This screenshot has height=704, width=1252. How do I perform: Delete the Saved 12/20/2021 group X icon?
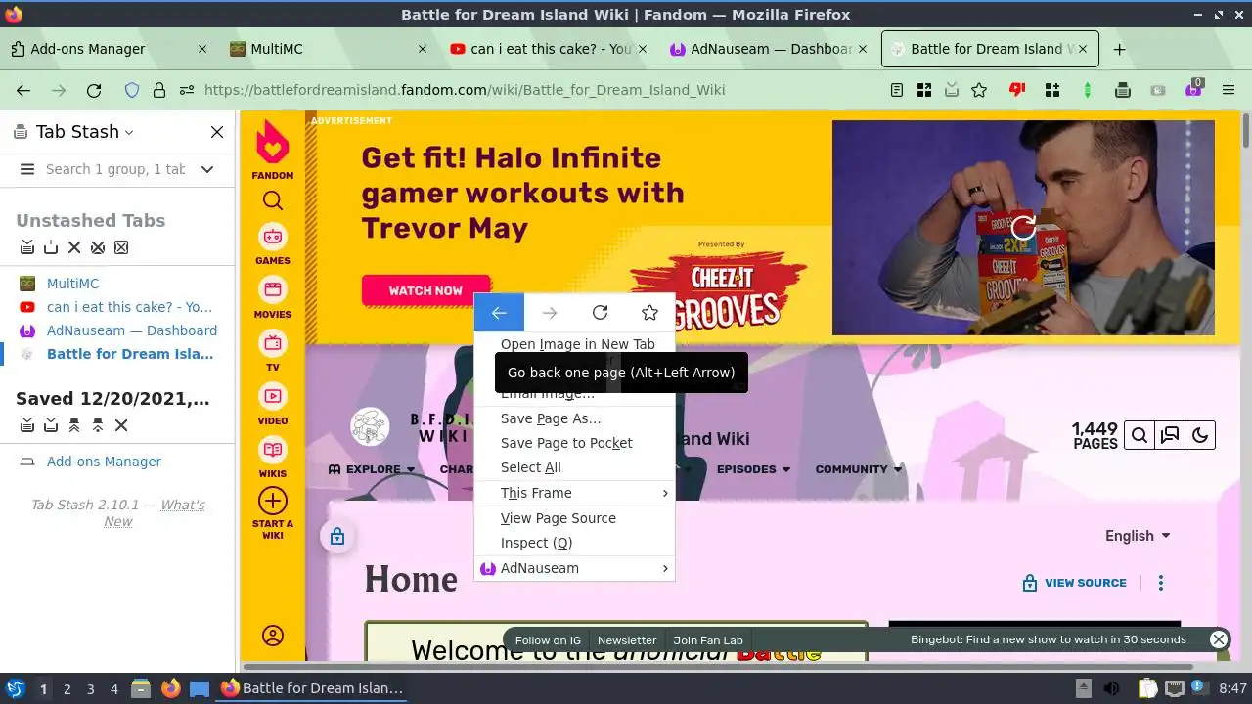coord(121,425)
